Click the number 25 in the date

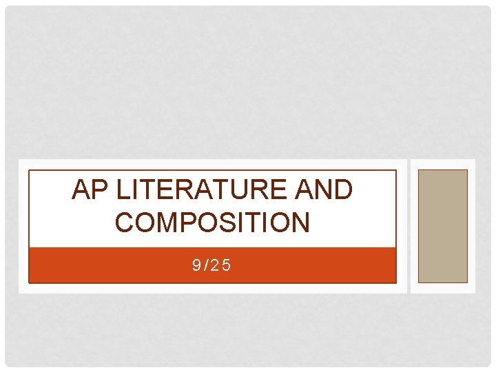[x=223, y=265]
